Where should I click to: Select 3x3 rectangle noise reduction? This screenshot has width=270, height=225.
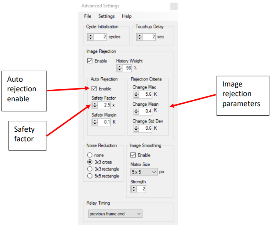[90, 169]
